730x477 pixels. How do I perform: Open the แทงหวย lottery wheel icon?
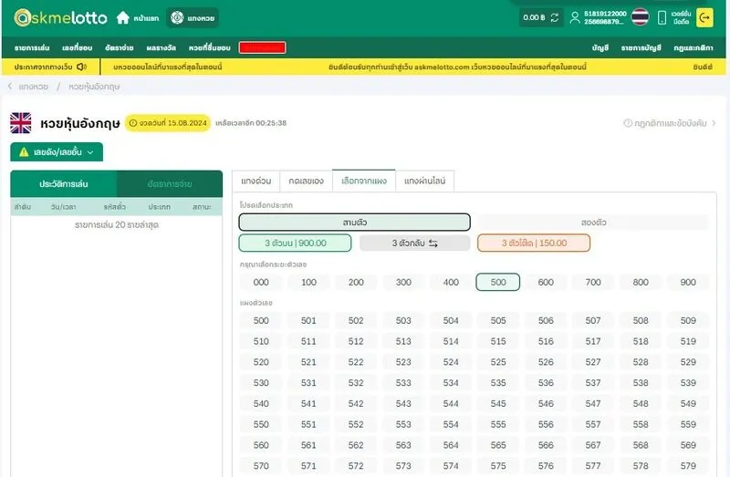point(175,17)
